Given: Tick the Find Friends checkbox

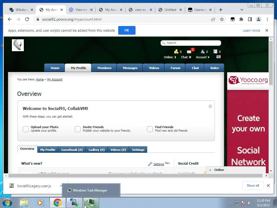Looking at the screenshot, I should click(x=150, y=129).
